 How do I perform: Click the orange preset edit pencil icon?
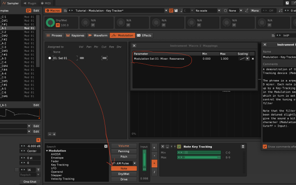click(171, 11)
